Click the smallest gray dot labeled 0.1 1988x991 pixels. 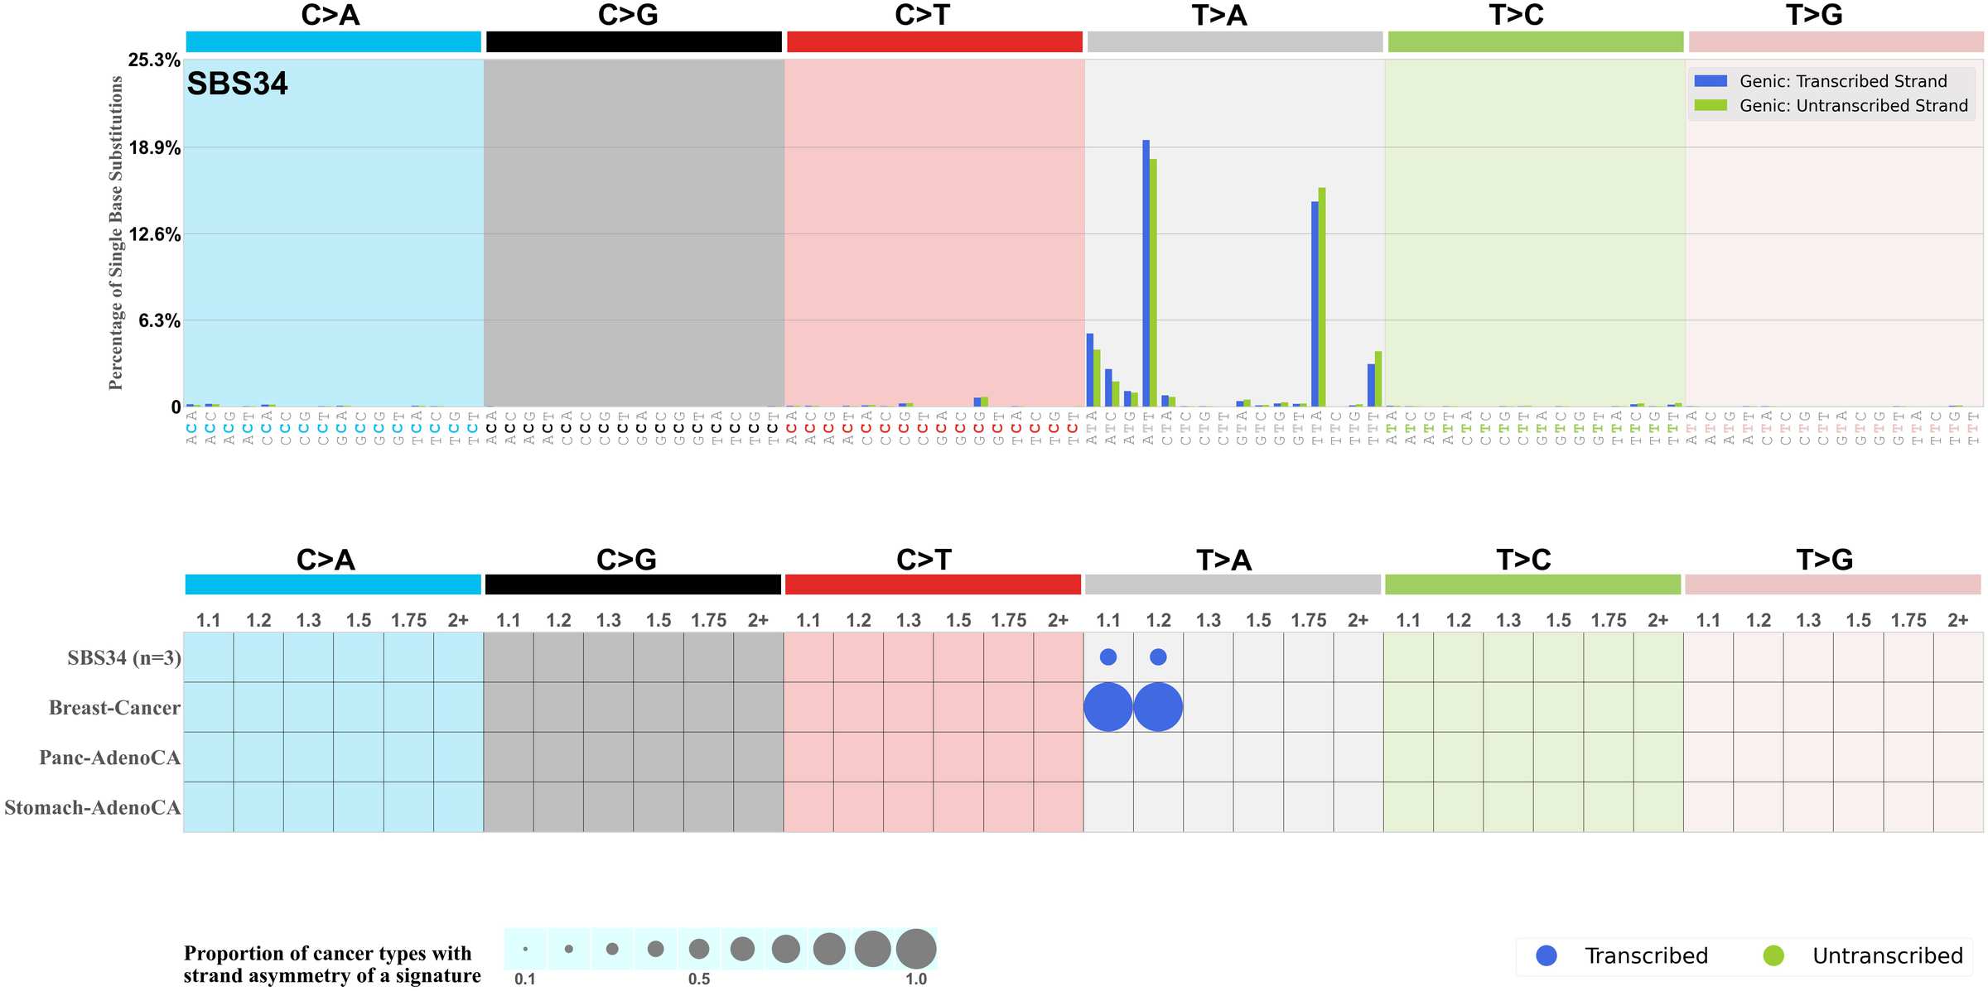click(525, 949)
